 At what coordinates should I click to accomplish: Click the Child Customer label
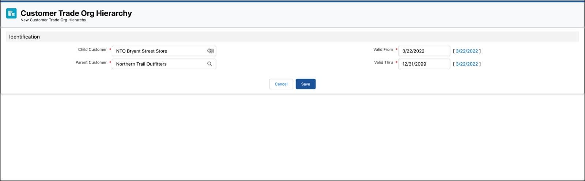point(92,50)
